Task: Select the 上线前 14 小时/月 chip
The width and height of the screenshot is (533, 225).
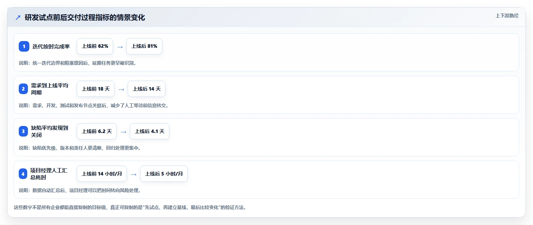Action: [102, 174]
